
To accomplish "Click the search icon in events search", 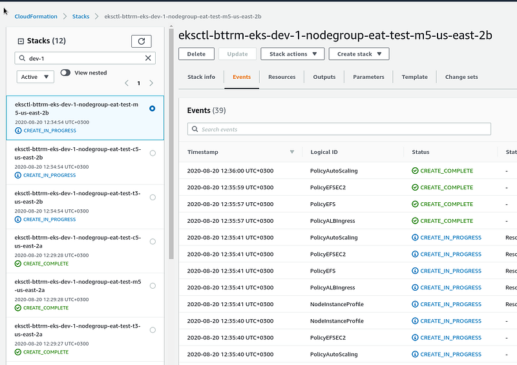I will tap(195, 129).
